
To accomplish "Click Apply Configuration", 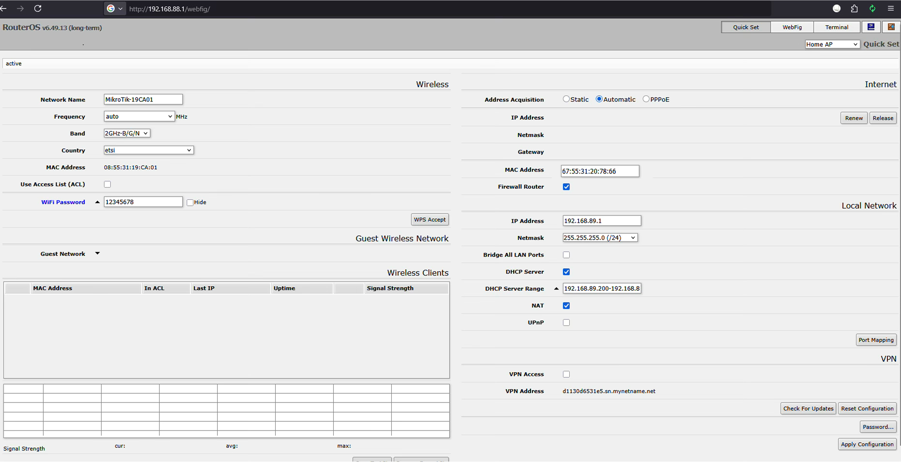I will pyautogui.click(x=867, y=444).
